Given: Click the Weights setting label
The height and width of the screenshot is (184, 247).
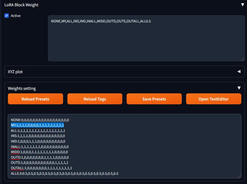Looking at the screenshot, I should pyautogui.click(x=22, y=88).
